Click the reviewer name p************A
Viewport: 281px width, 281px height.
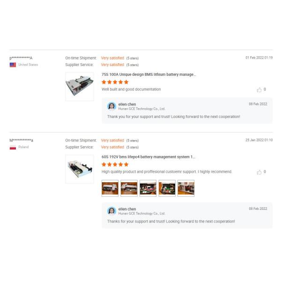click(21, 58)
